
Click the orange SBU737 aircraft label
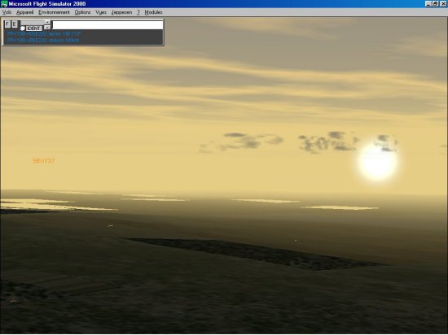(43, 160)
